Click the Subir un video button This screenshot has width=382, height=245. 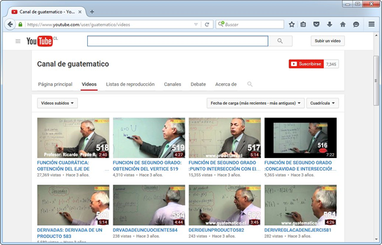click(x=328, y=41)
